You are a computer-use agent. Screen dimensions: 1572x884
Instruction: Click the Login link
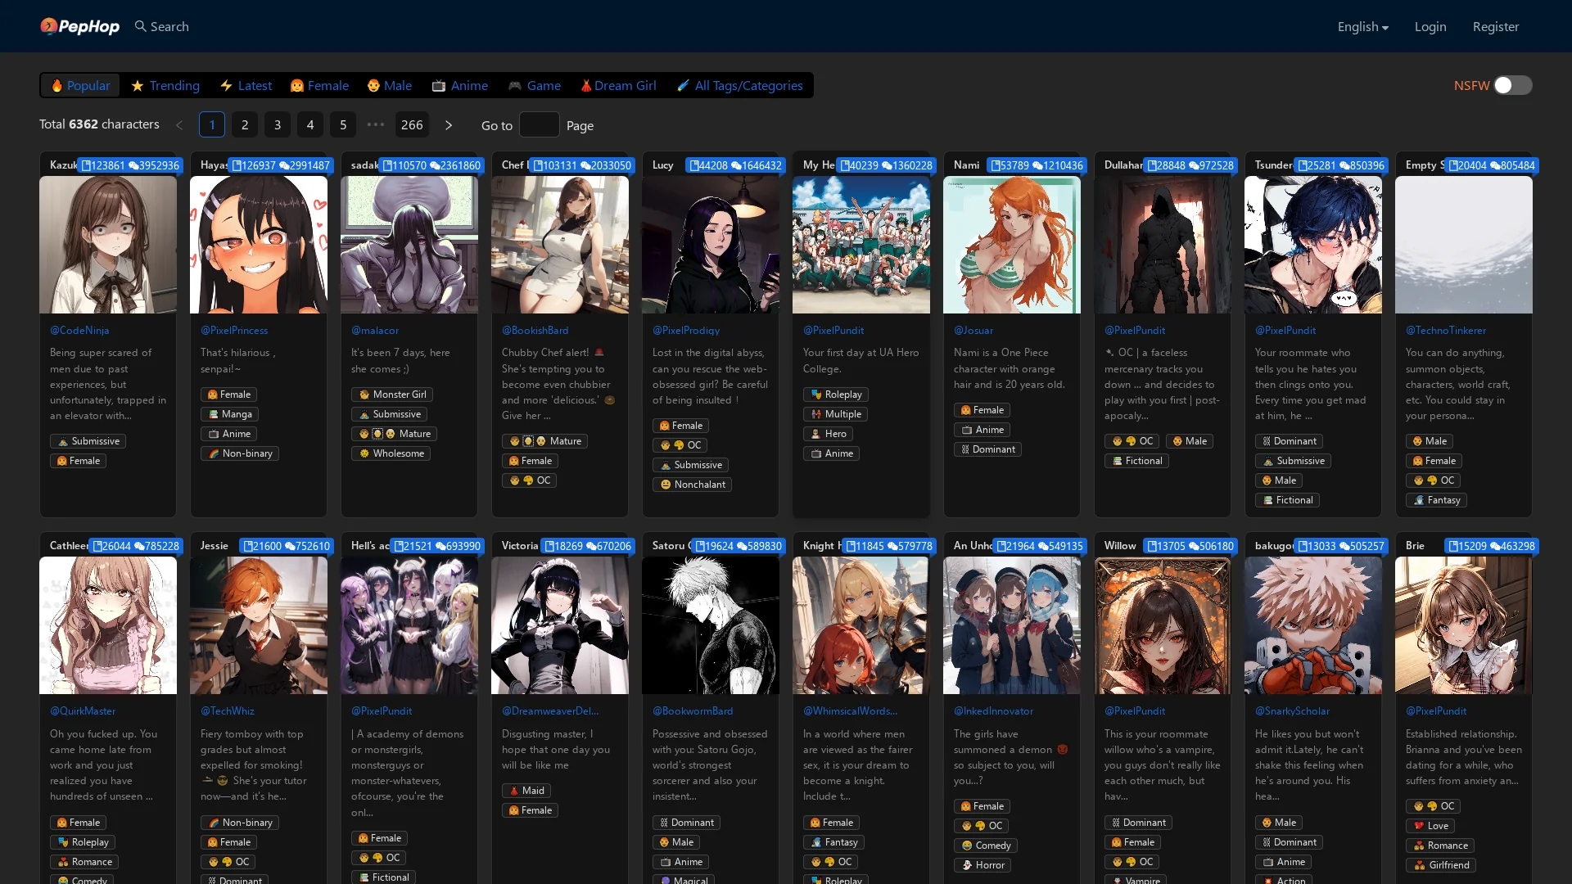point(1430,26)
